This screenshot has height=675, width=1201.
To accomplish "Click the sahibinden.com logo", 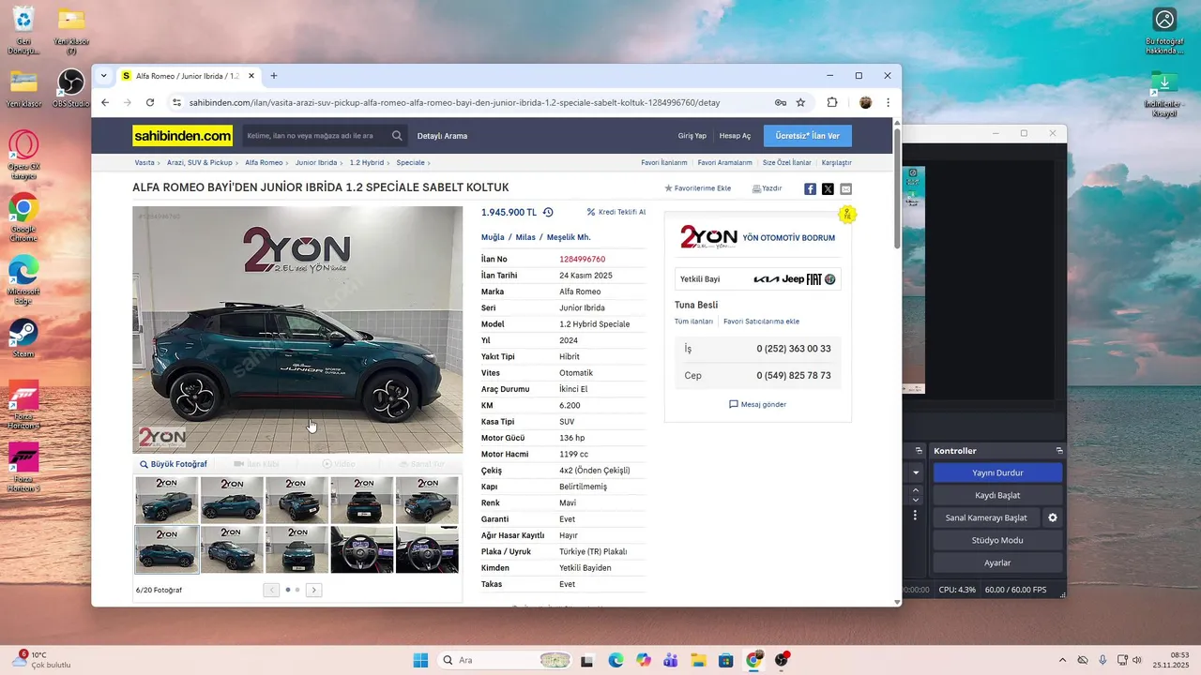I will tap(183, 136).
